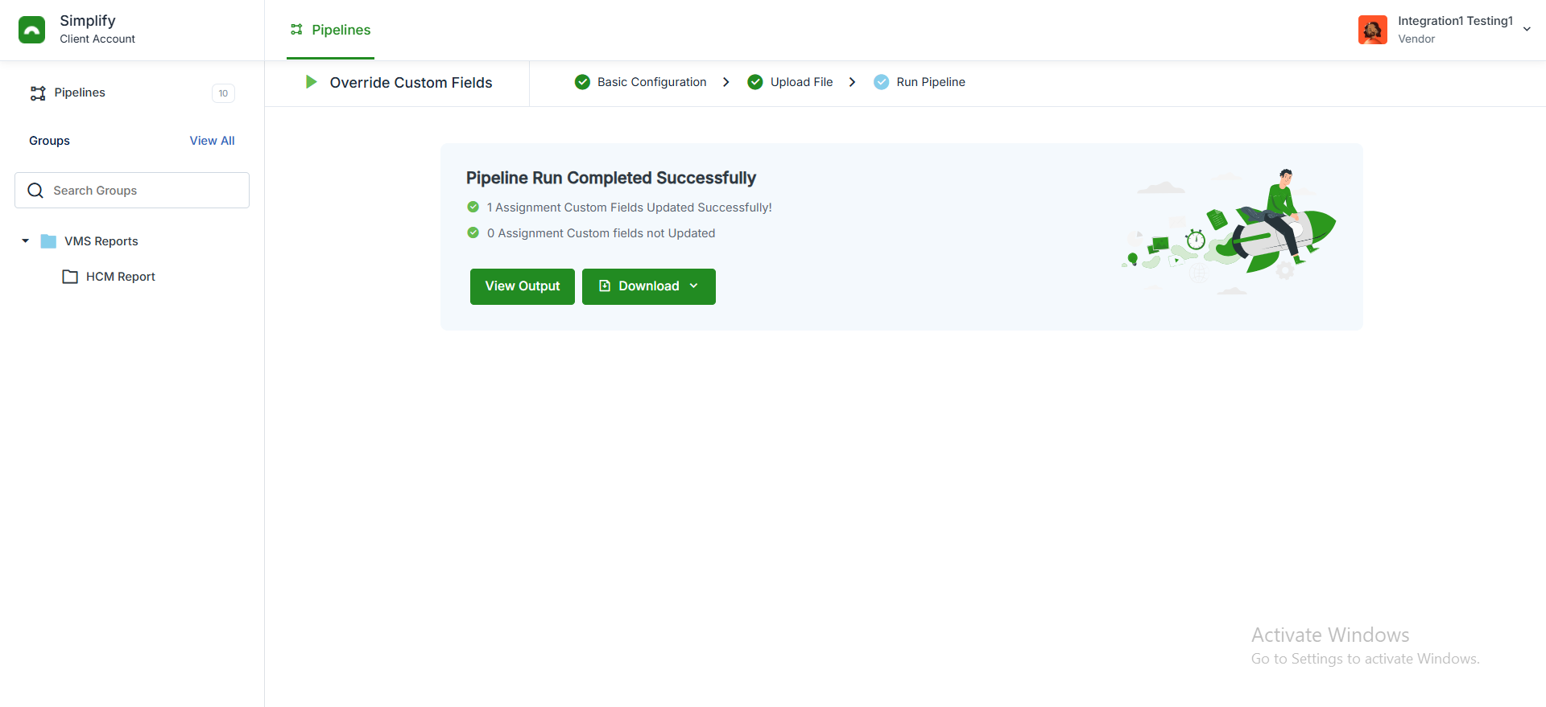Collapse the VMS Reports tree arrow
Viewport: 1546px width, 707px height.
tap(26, 241)
